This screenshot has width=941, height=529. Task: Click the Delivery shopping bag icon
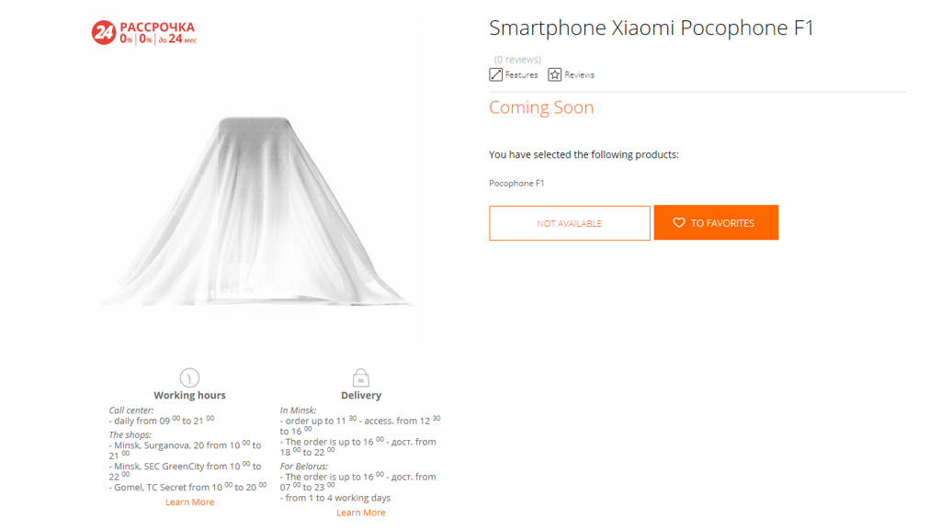pyautogui.click(x=360, y=377)
